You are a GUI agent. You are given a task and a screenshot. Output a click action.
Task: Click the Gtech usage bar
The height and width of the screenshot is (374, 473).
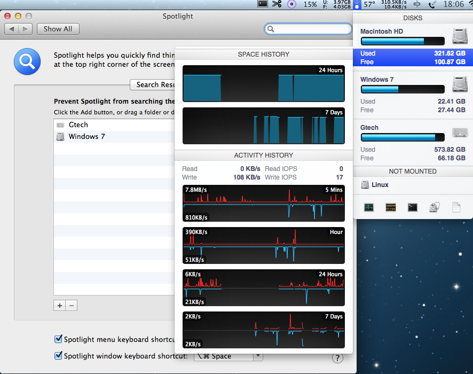coord(403,137)
